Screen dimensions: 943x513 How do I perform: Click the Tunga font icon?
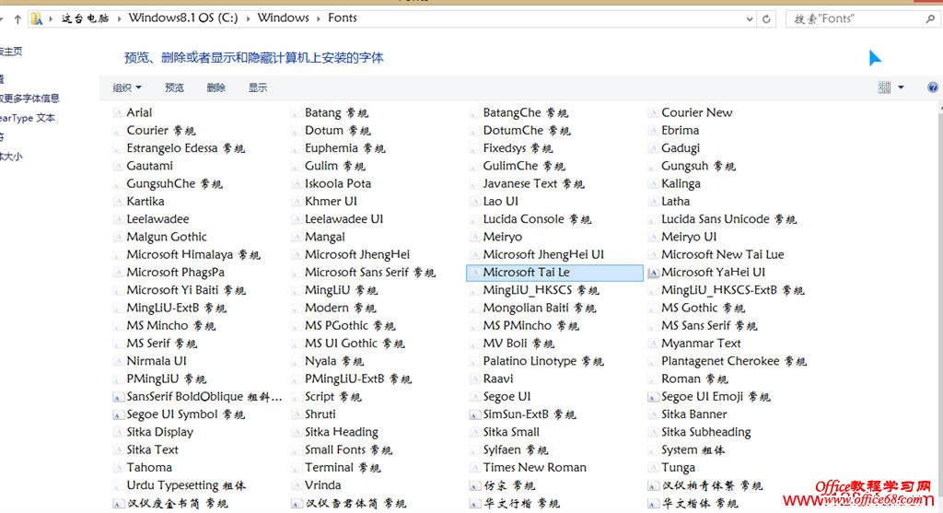coord(653,468)
